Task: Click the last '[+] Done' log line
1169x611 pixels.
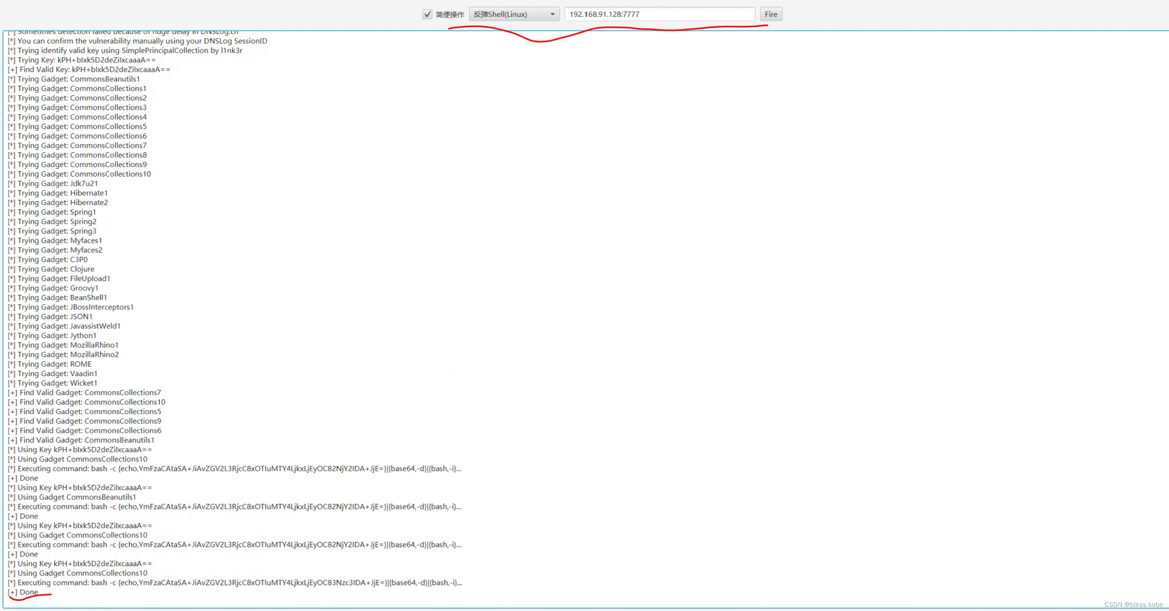Action: tap(23, 592)
